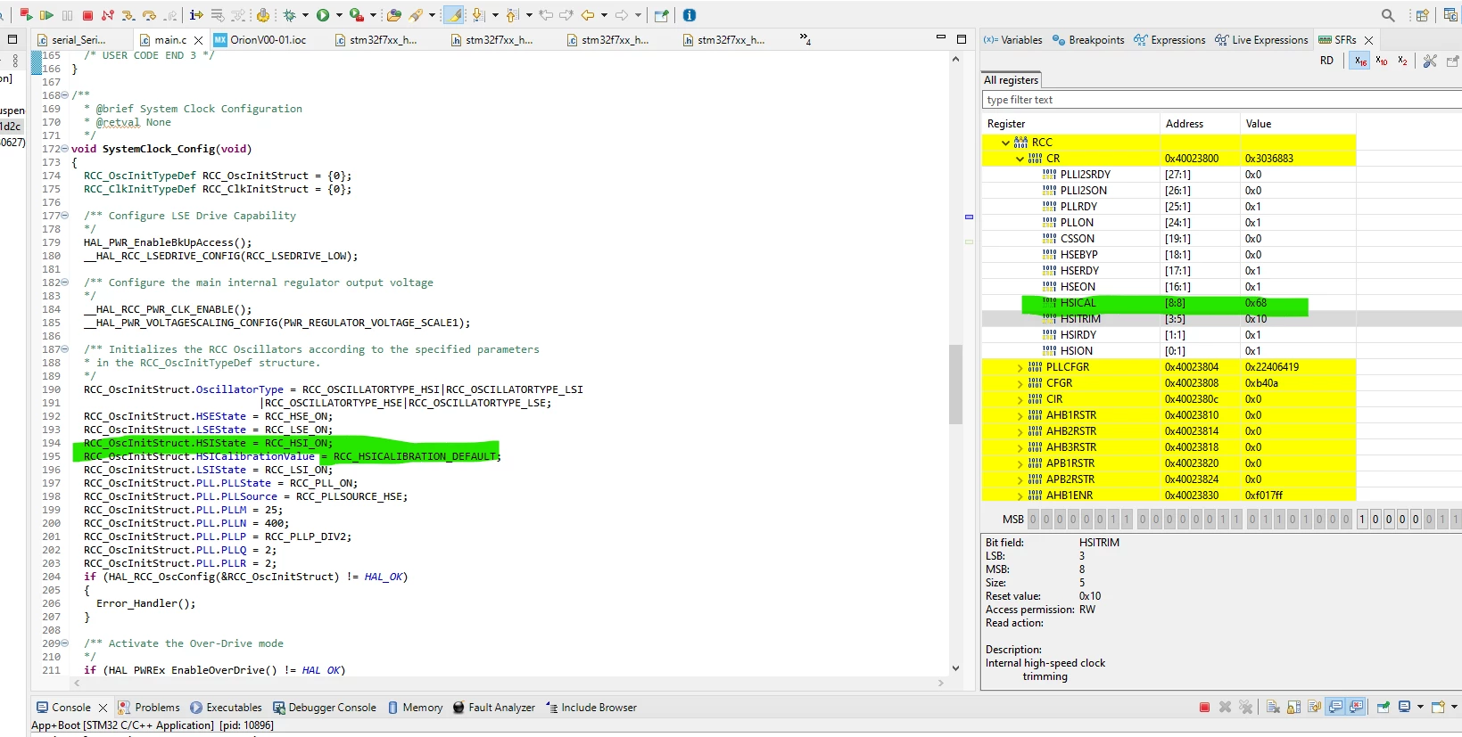Toggle show console on standard output change
This screenshot has height=737, width=1462.
click(1335, 707)
